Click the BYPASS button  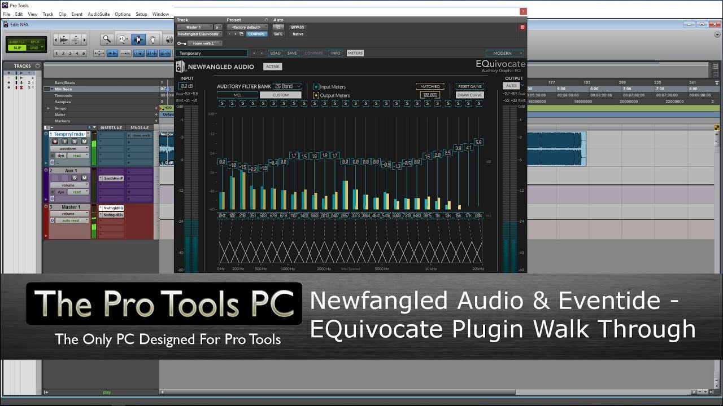coord(298,27)
